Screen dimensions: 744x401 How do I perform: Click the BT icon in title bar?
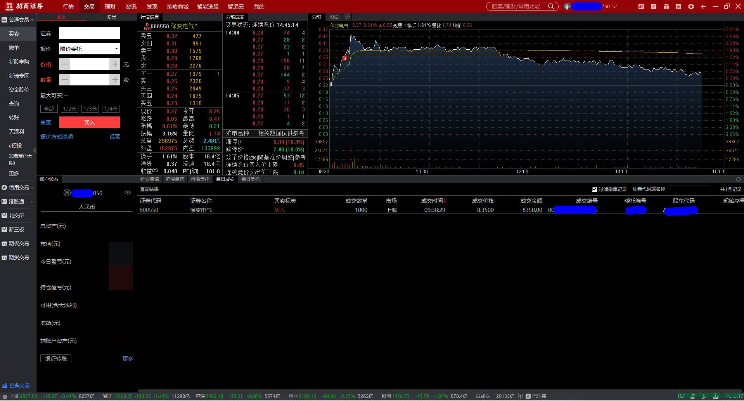coord(641,7)
